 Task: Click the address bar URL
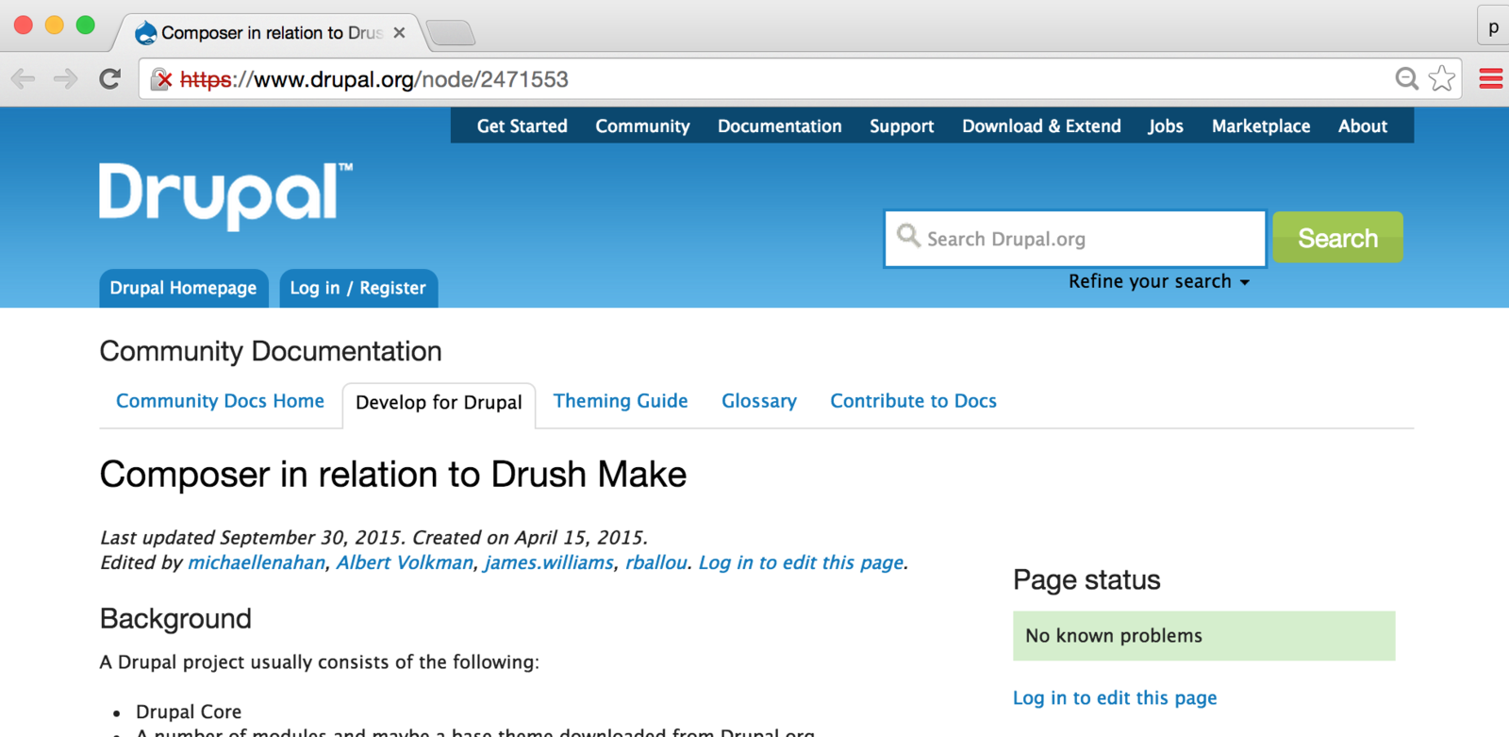pos(374,79)
